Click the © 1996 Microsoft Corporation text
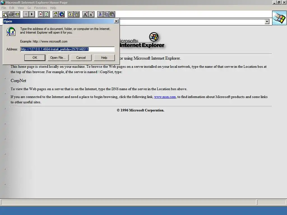Viewport: 287px width, 215px height. 141,110
